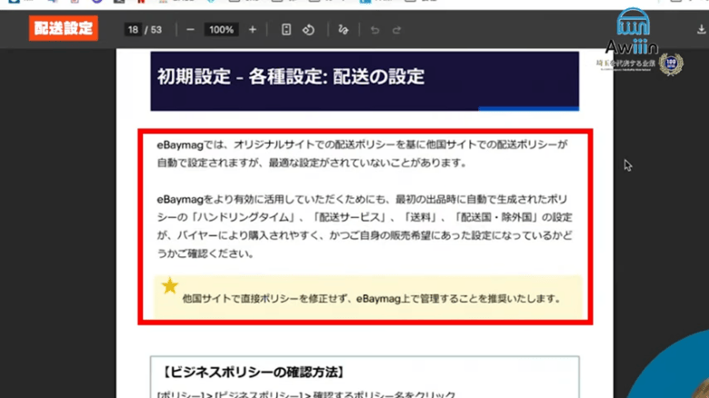Viewport: 709px width, 398px height.
Task: Click the page number field showing 18
Action: pyautogui.click(x=134, y=30)
